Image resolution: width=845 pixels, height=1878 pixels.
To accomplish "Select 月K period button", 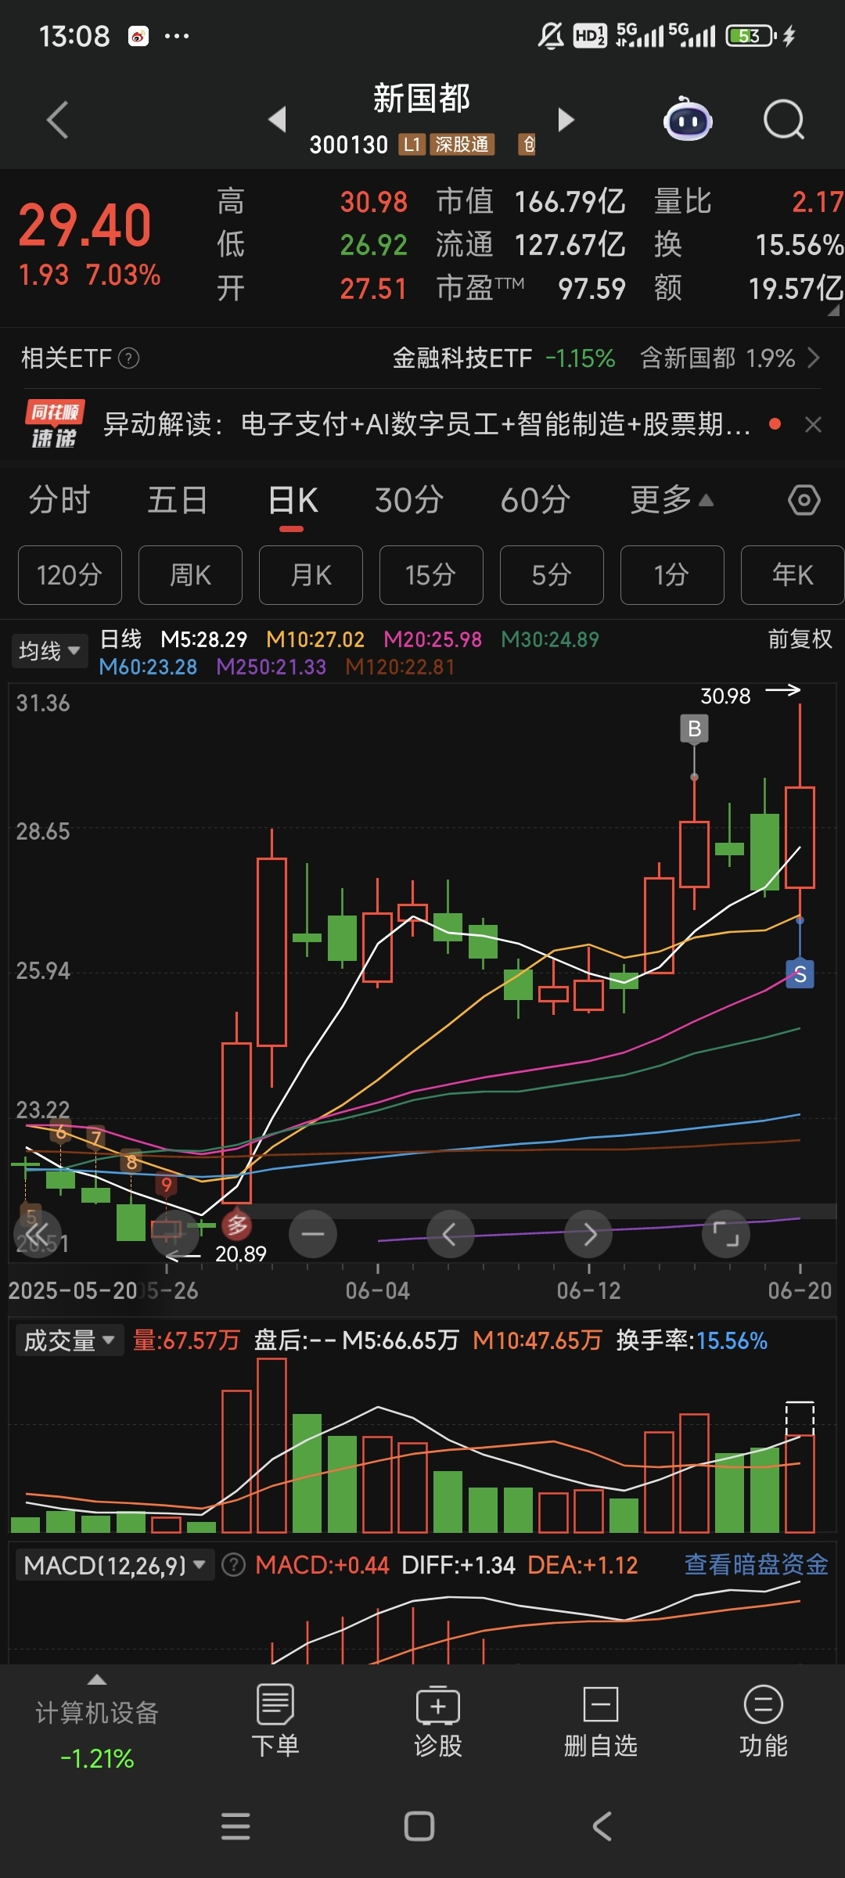I will tap(311, 575).
